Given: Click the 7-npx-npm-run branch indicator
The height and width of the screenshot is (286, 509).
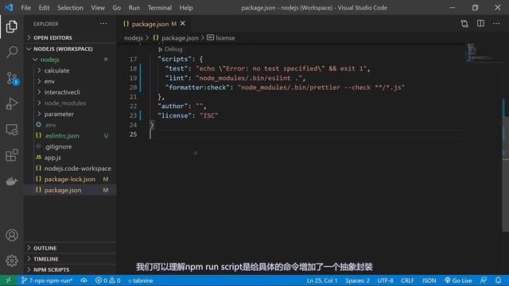Looking at the screenshot, I should [x=46, y=280].
